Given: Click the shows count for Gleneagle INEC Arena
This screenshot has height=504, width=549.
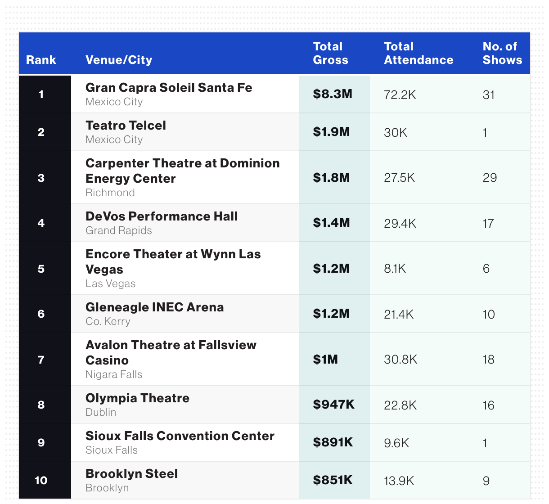Looking at the screenshot, I should [489, 314].
